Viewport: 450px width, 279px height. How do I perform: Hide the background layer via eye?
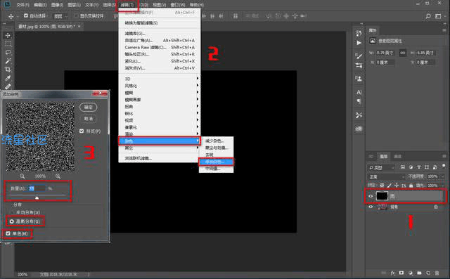pos(371,207)
